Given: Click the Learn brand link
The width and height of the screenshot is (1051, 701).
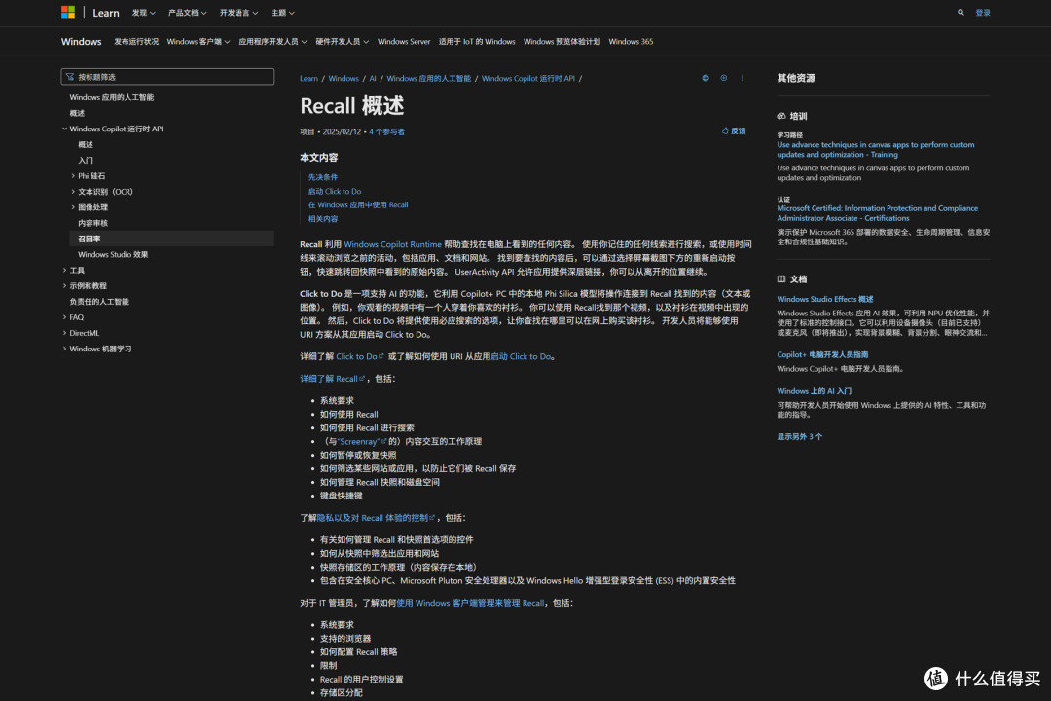Looking at the screenshot, I should click(106, 13).
